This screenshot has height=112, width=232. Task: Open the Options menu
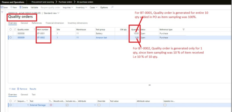(104, 7)
